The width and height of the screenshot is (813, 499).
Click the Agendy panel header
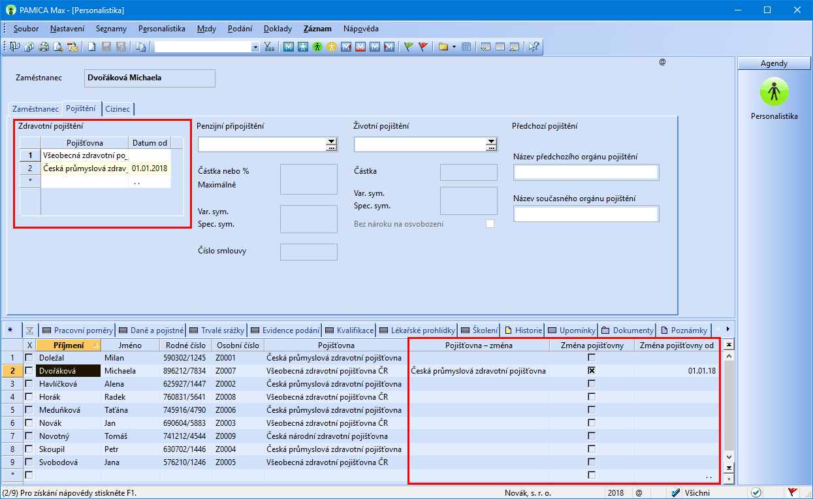pos(774,63)
